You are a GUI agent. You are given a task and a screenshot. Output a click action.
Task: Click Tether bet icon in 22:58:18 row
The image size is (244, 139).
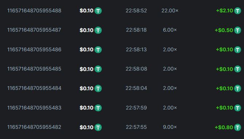pos(98,30)
